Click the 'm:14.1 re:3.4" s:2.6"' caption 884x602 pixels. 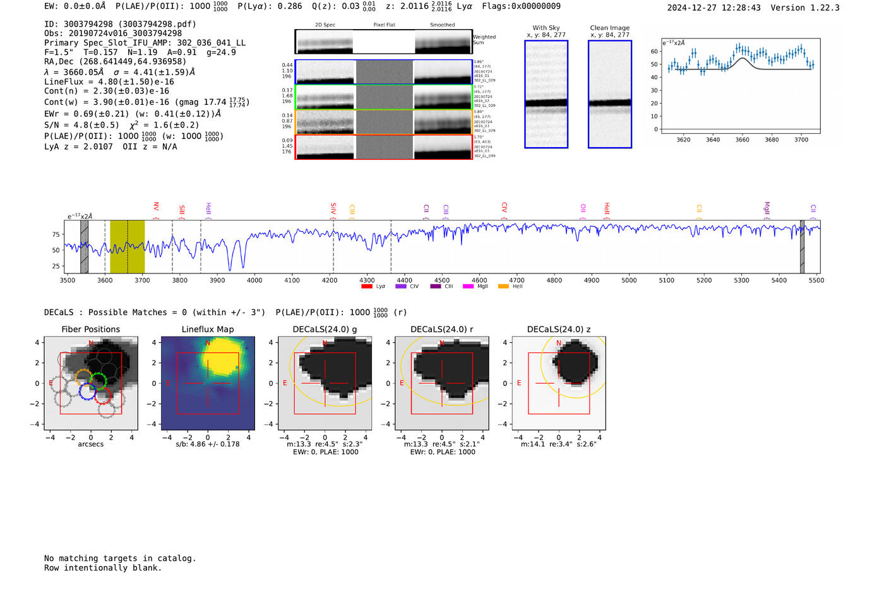point(559,444)
